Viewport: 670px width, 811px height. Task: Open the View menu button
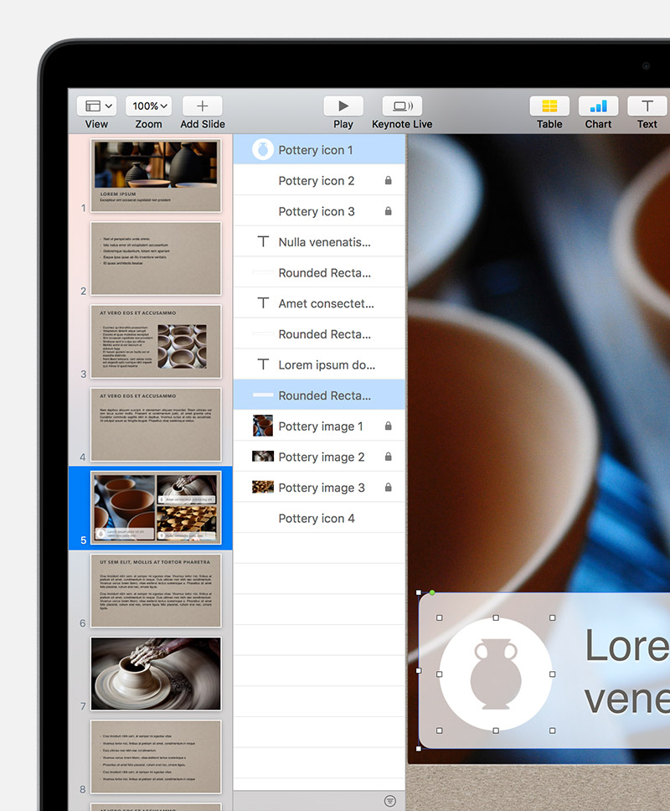click(x=96, y=106)
